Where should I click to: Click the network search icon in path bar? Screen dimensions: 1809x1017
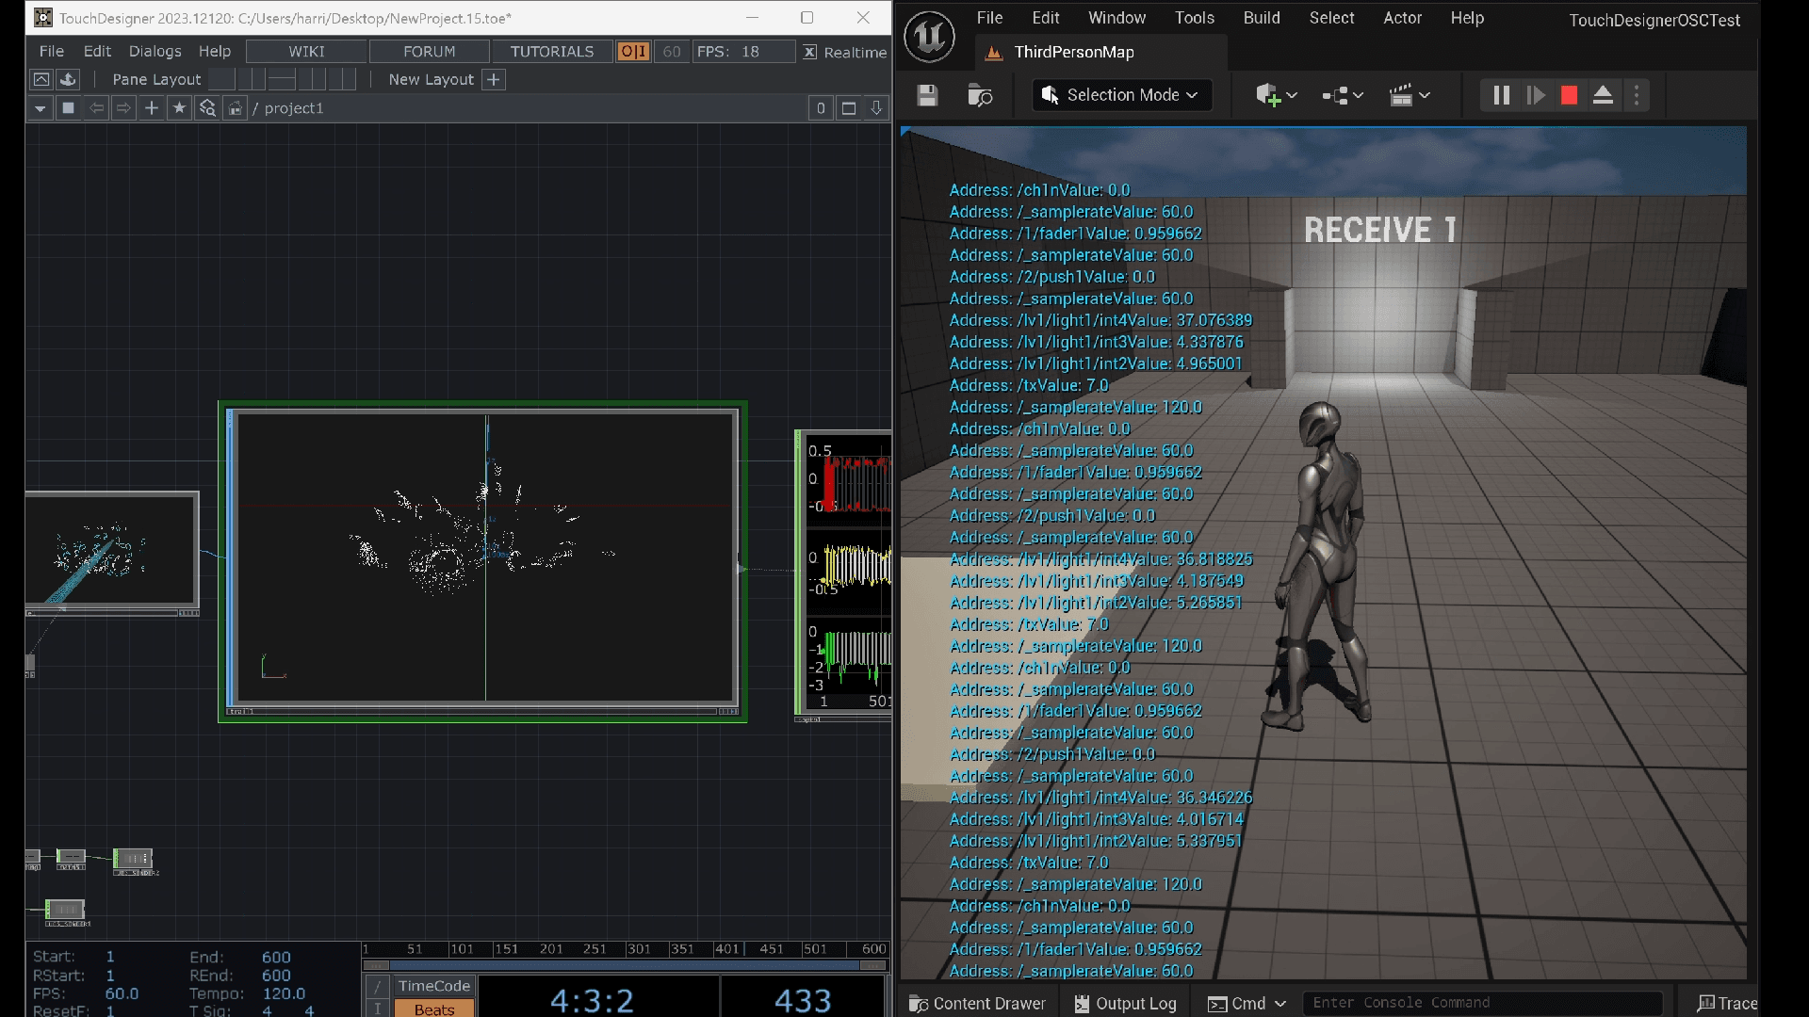tap(207, 108)
